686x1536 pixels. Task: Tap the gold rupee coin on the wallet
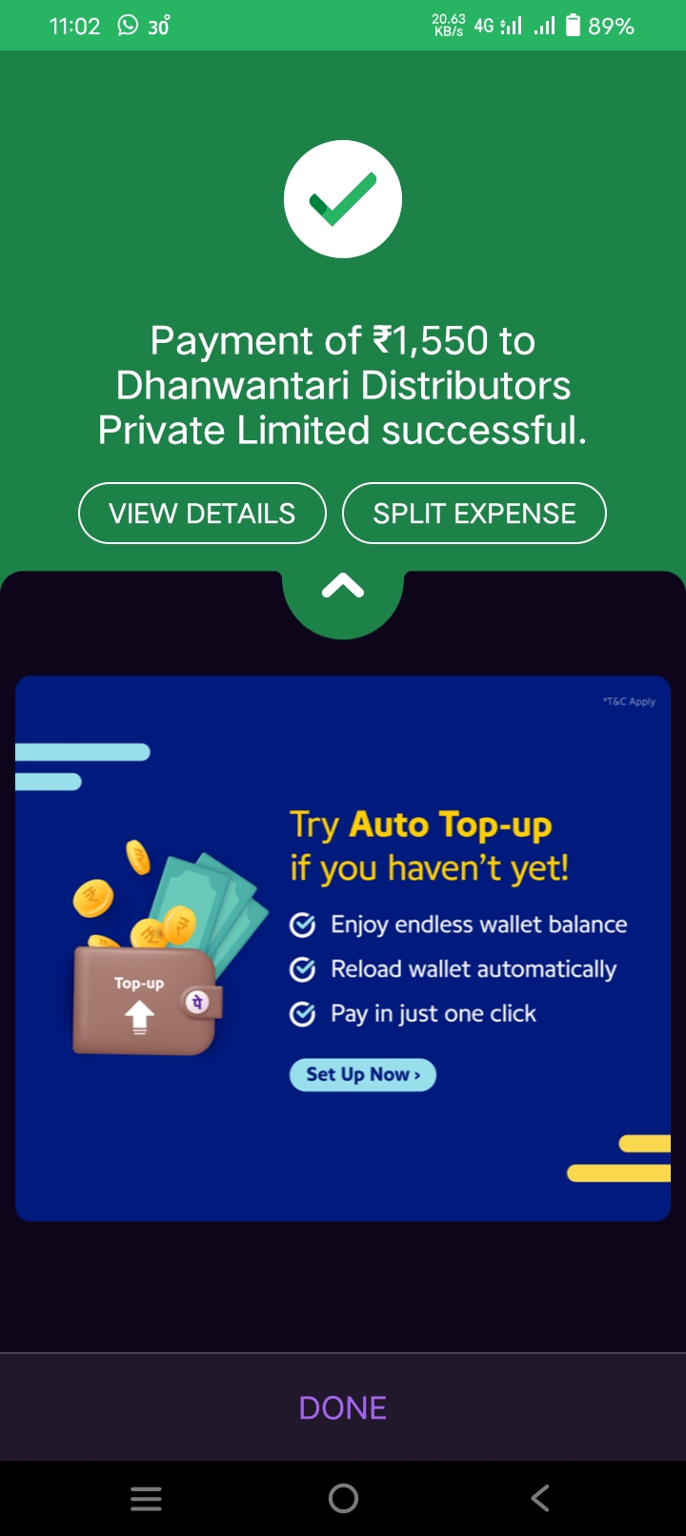(179, 926)
